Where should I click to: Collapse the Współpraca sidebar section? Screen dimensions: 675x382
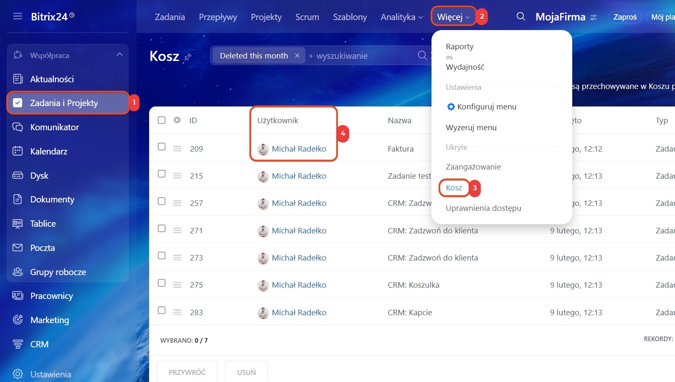(x=119, y=55)
